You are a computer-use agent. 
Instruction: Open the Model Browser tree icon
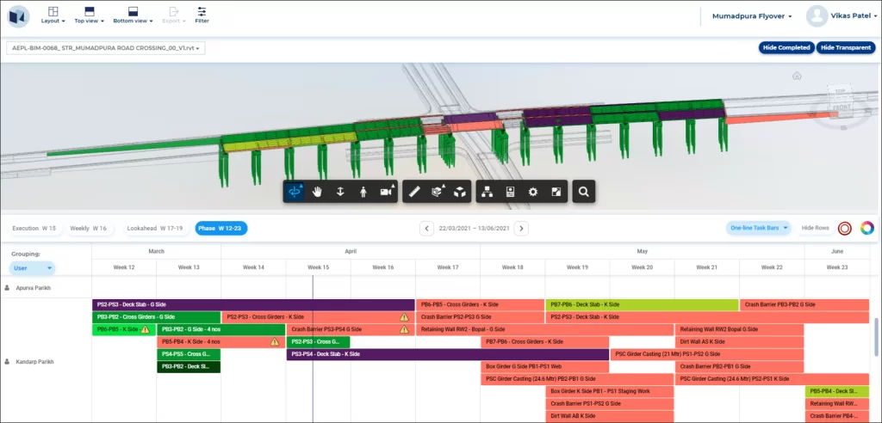(488, 192)
